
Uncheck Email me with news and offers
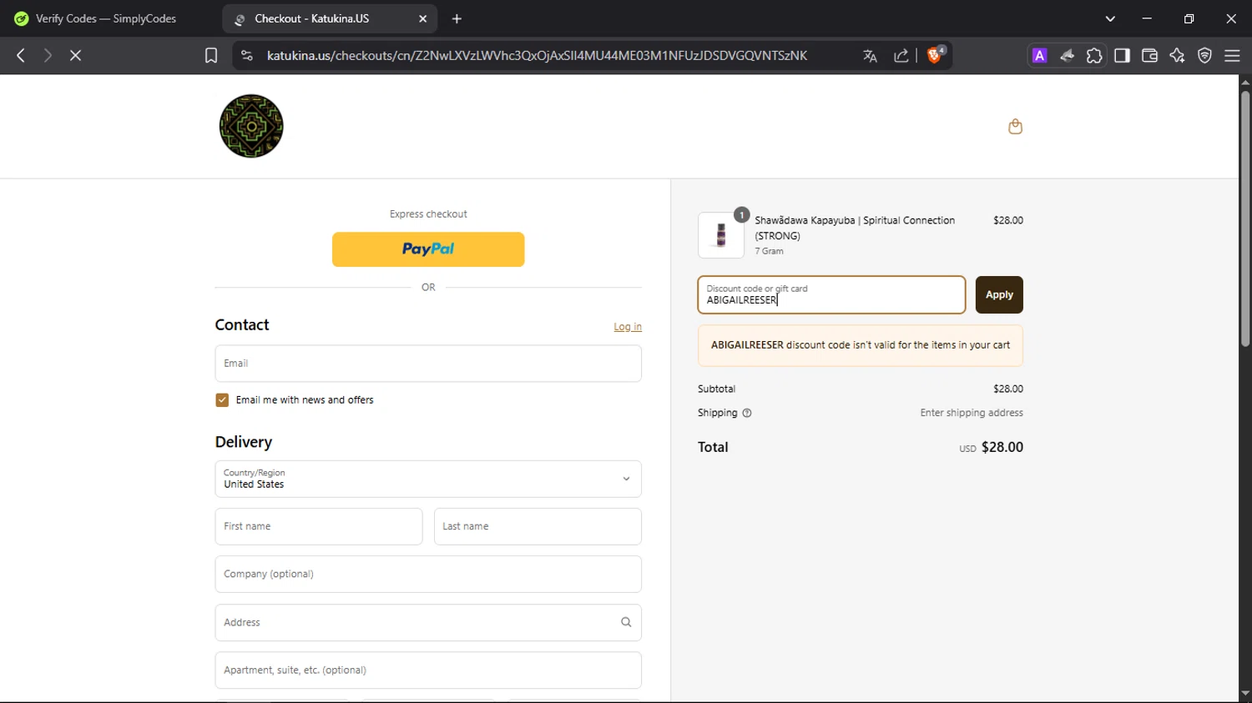point(222,400)
